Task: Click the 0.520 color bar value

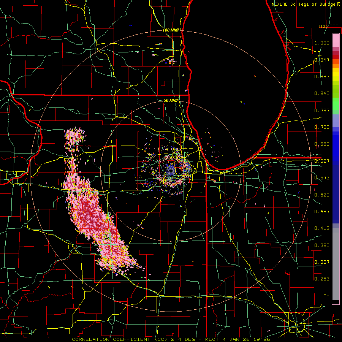Action: click(322, 195)
